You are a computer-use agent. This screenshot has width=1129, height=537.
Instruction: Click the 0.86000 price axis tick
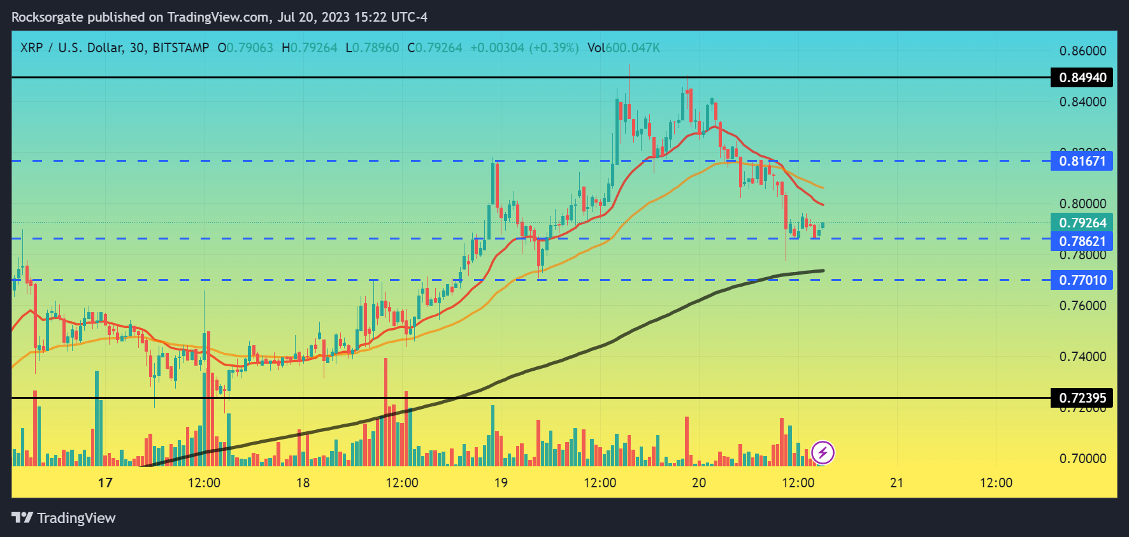tap(1082, 51)
